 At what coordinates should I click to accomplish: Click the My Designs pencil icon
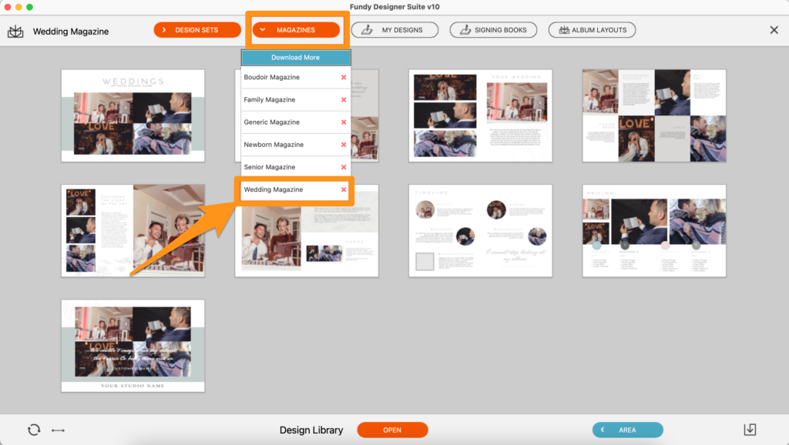pyautogui.click(x=367, y=30)
